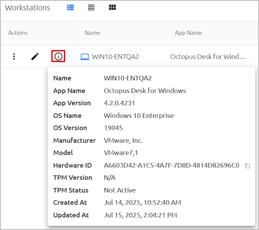Click the Actions column header
259x230 pixels.
(18, 33)
